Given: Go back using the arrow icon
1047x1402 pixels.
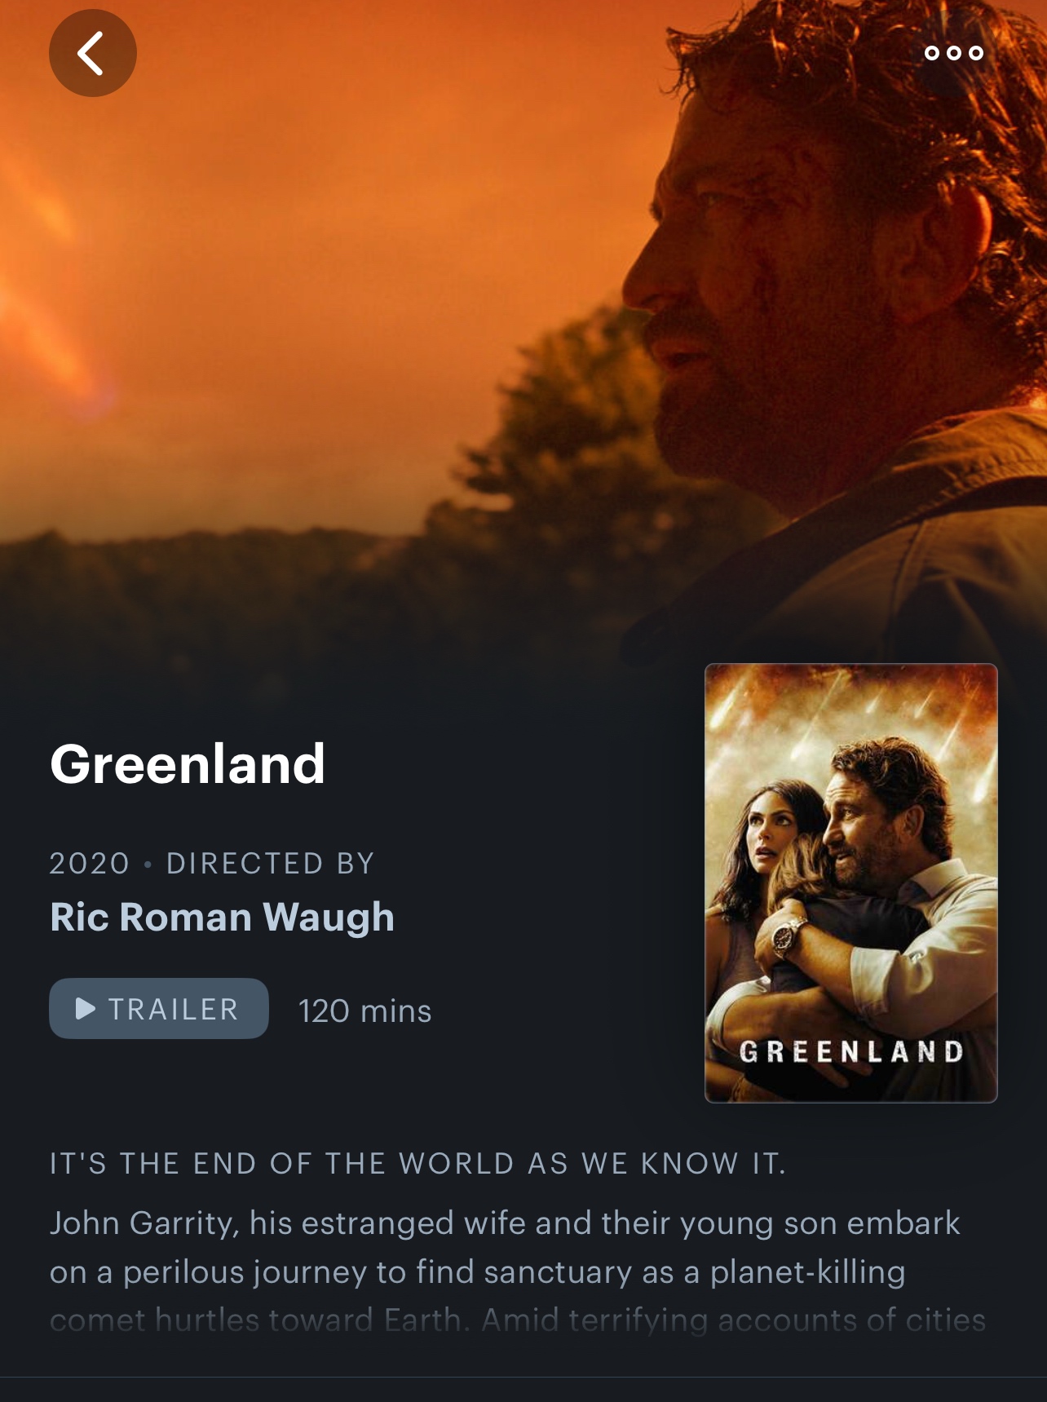Looking at the screenshot, I should (93, 53).
